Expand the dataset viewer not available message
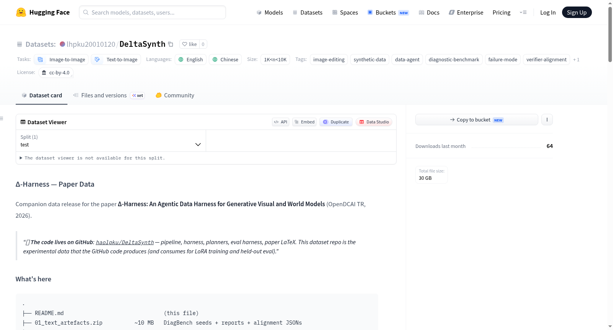The image size is (613, 330). tap(92, 158)
